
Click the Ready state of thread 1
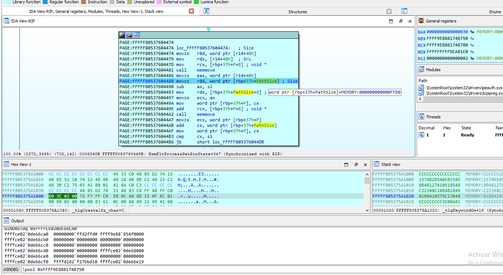point(468,135)
